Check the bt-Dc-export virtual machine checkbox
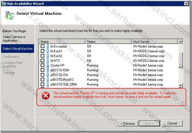192x133 pixels. tap(43, 46)
